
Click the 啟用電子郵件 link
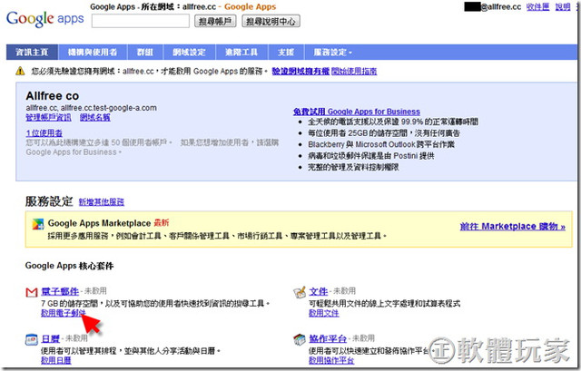pos(64,313)
